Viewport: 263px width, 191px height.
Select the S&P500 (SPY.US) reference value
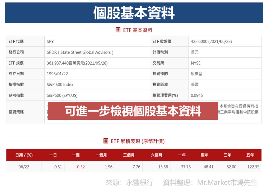click(62, 95)
